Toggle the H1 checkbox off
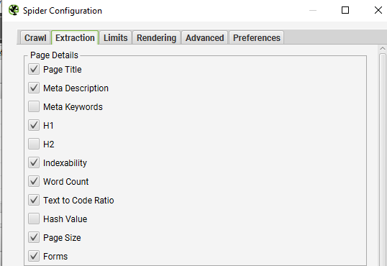387x266 pixels. tap(34, 125)
